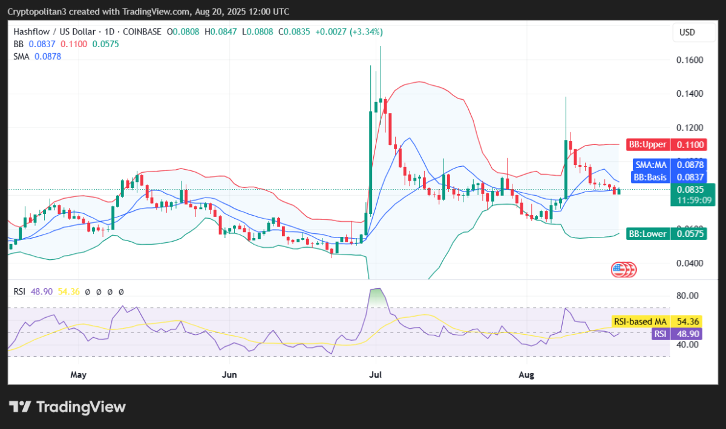
Task: Select the Hashflow / US Dollar symbol title
Action: [56, 31]
